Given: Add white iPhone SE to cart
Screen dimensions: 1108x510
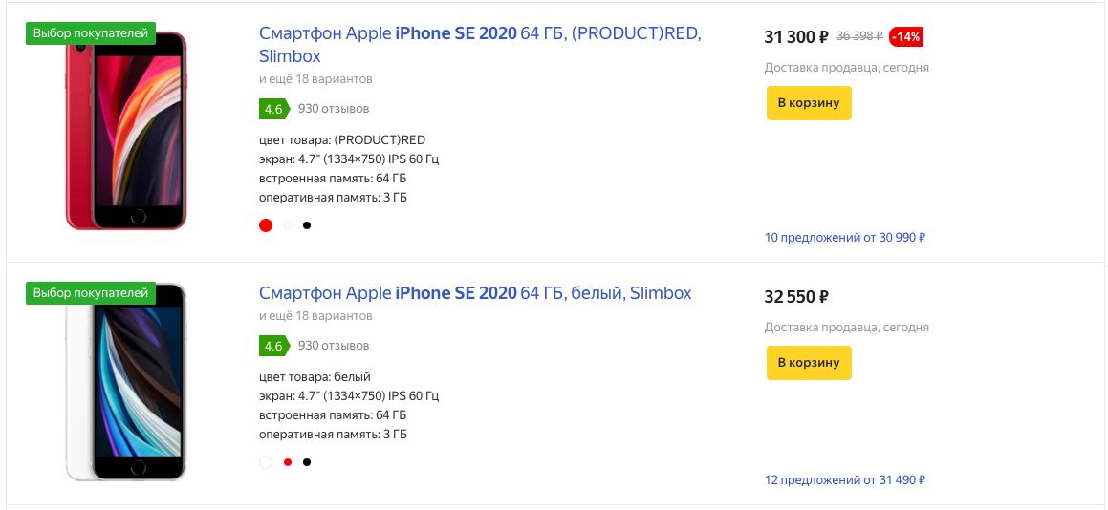Looking at the screenshot, I should pyautogui.click(x=809, y=363).
